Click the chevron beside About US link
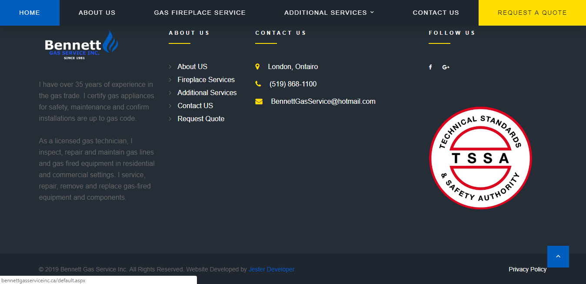Screen dimensions: 586x284 click(x=170, y=67)
